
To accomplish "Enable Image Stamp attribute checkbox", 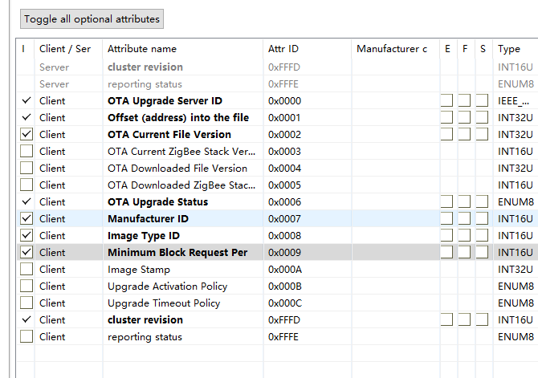I will pyautogui.click(x=26, y=270).
